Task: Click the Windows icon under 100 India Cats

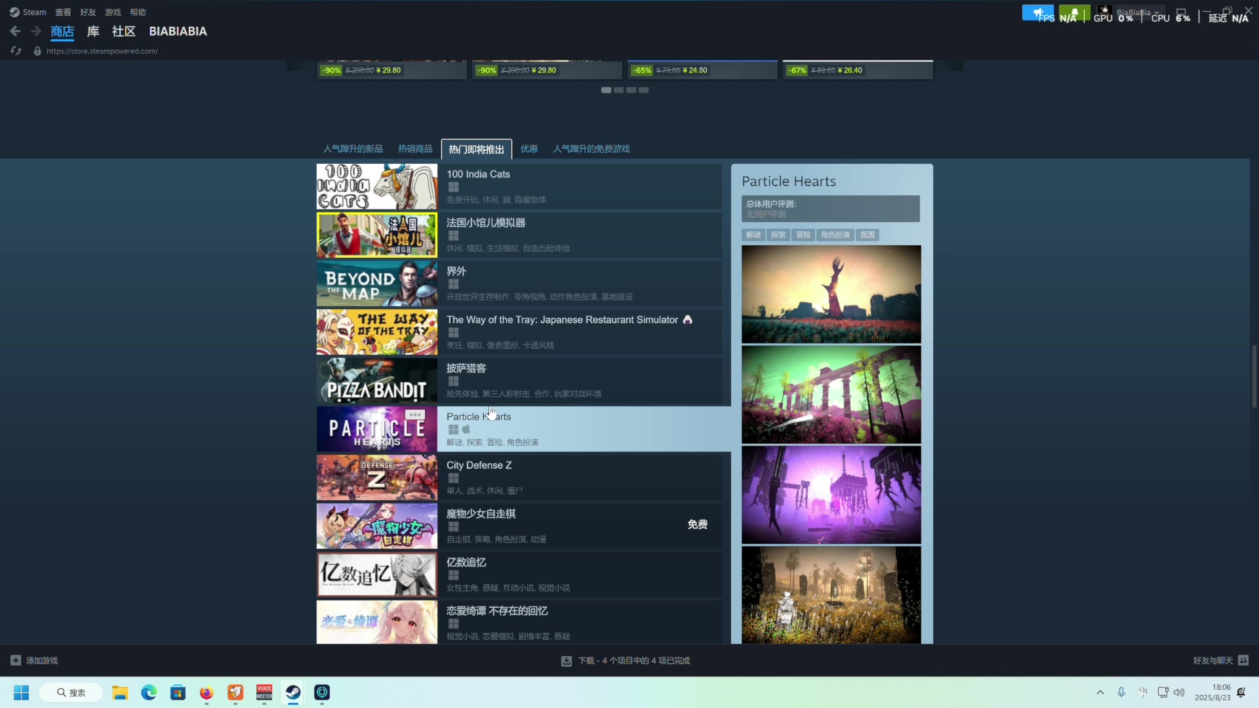Action: pos(453,187)
